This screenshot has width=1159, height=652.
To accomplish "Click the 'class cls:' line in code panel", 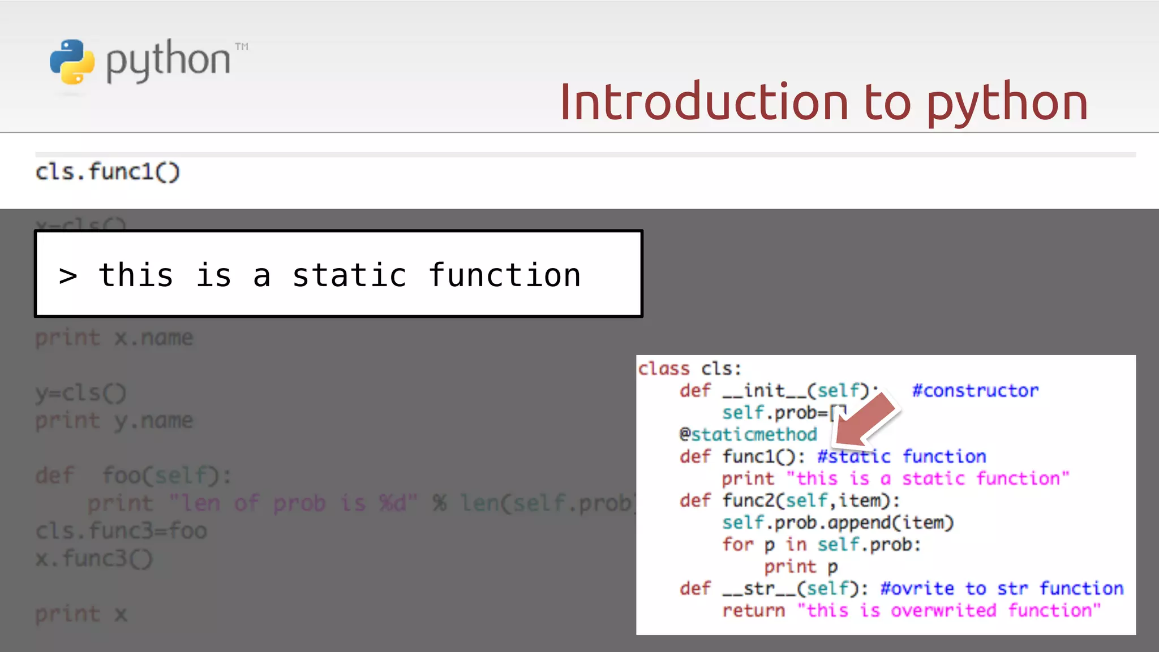I will coord(689,369).
